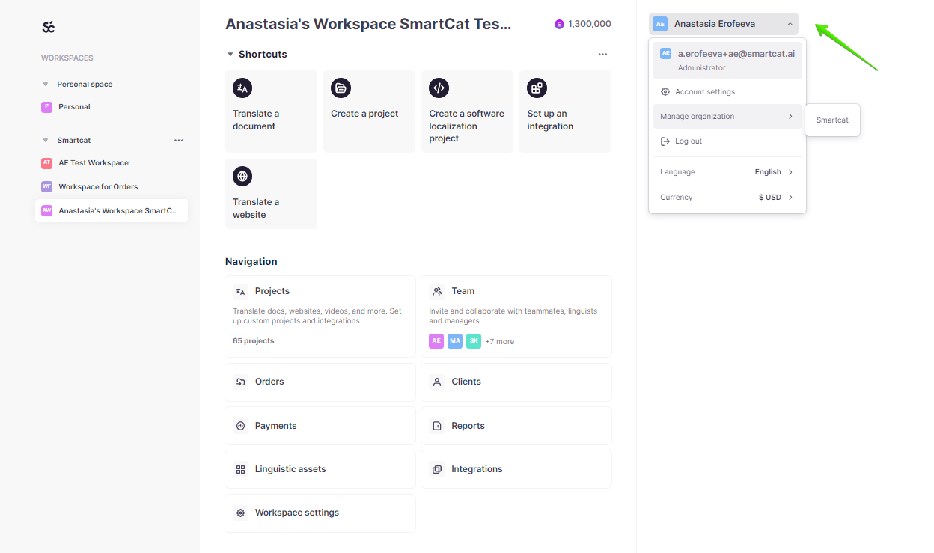Click the Linguistic assets grid icon
This screenshot has width=934, height=553.
click(x=241, y=470)
